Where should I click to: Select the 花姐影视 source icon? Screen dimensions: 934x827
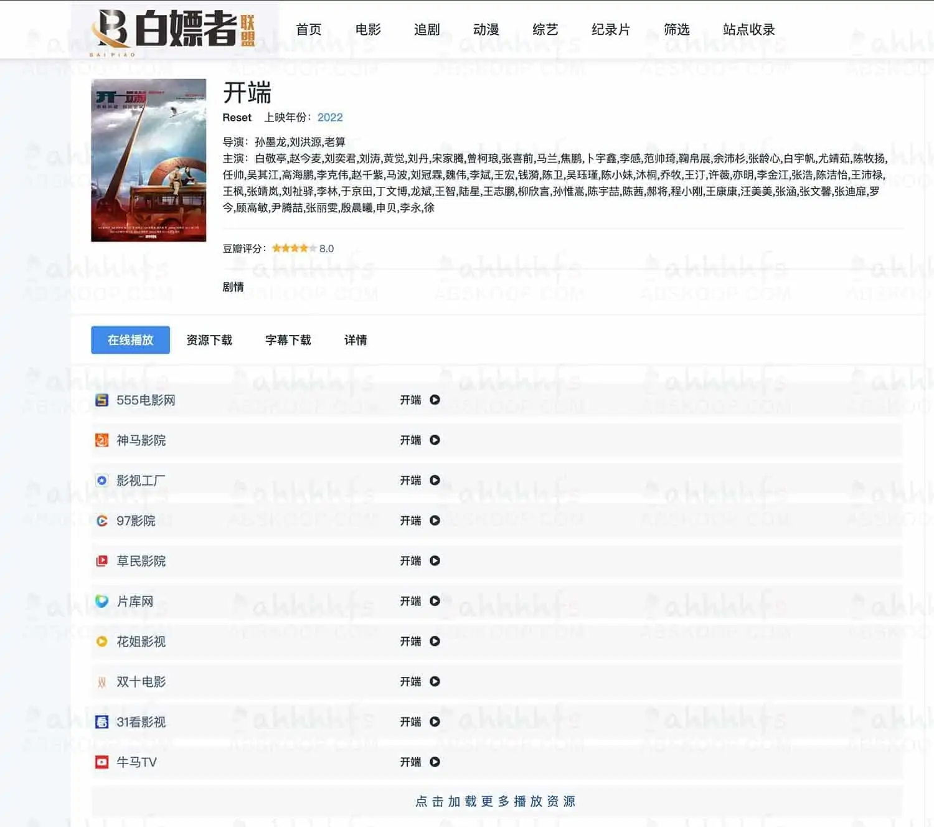(102, 641)
